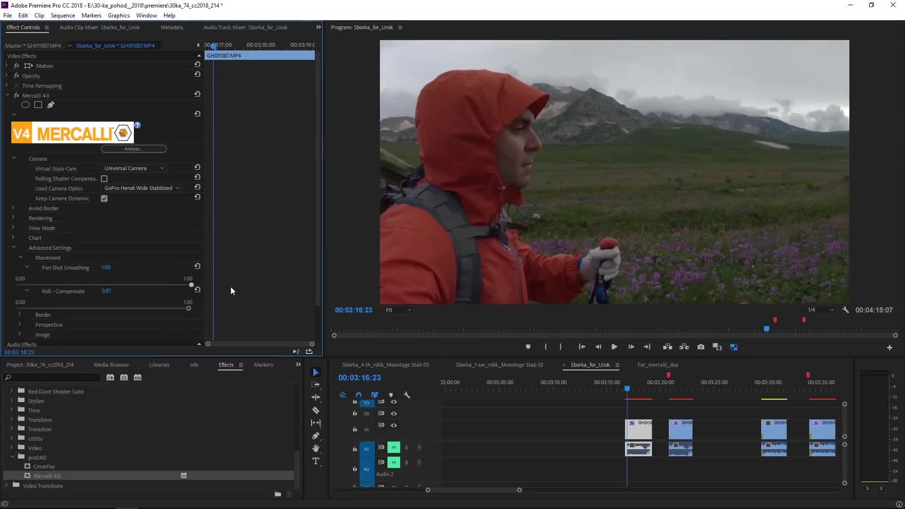Click the Mercalli Analyze button
The image size is (905, 509).
(134, 149)
